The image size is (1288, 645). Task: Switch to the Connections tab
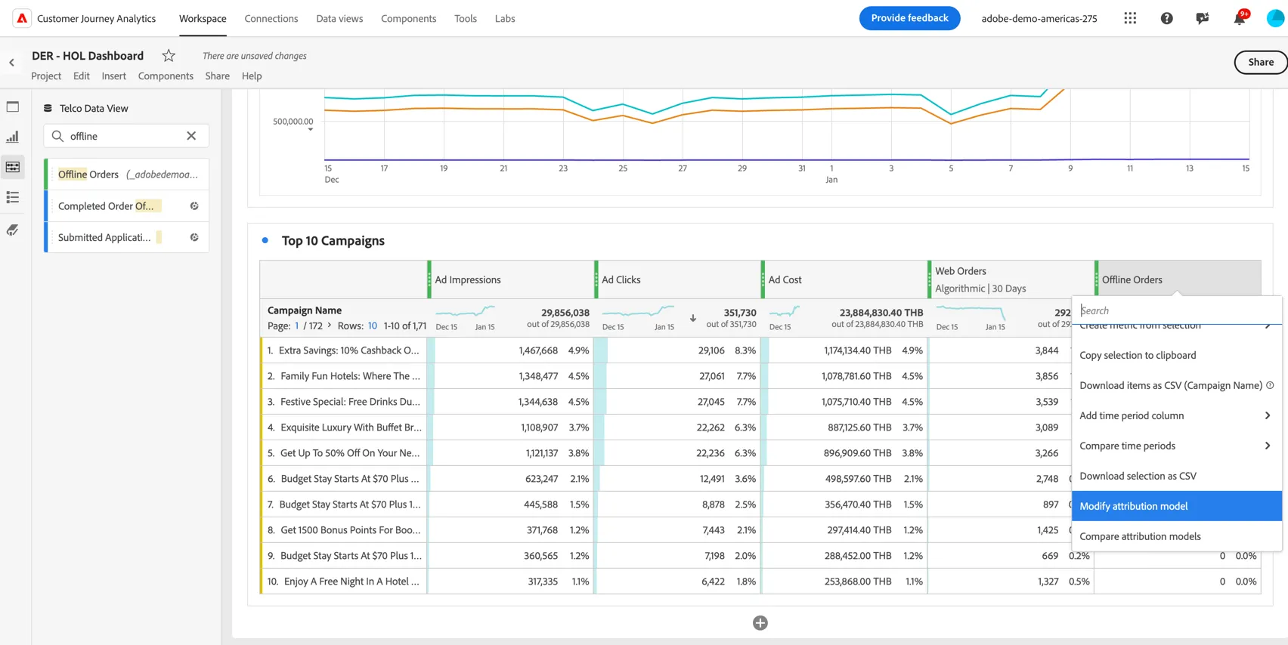271,18
